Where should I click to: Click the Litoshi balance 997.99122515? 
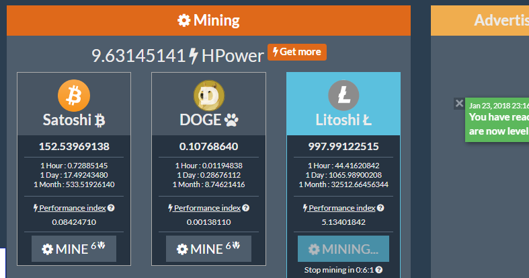[x=343, y=147]
